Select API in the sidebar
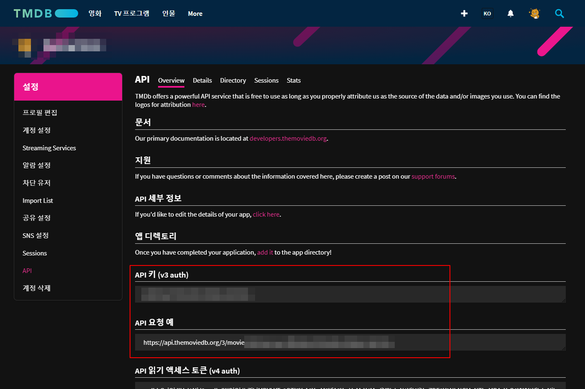Viewport: 585px width, 389px height. coord(27,270)
